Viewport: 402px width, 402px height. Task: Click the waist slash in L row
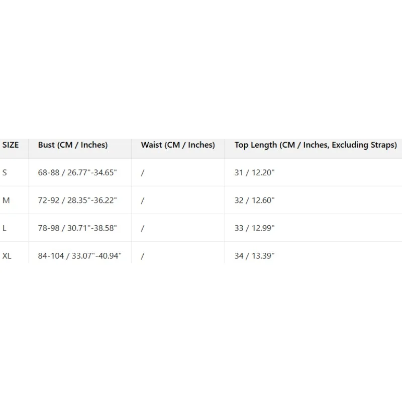[143, 228]
